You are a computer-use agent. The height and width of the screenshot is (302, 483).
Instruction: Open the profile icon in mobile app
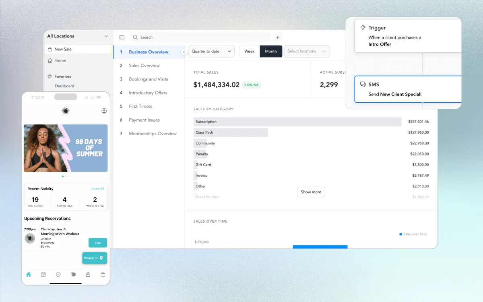tap(104, 111)
